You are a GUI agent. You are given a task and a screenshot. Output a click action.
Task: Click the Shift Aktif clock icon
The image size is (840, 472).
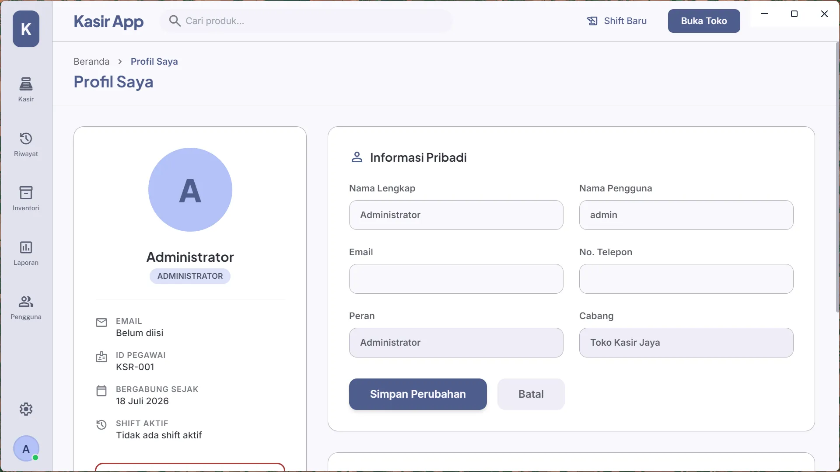[101, 425]
